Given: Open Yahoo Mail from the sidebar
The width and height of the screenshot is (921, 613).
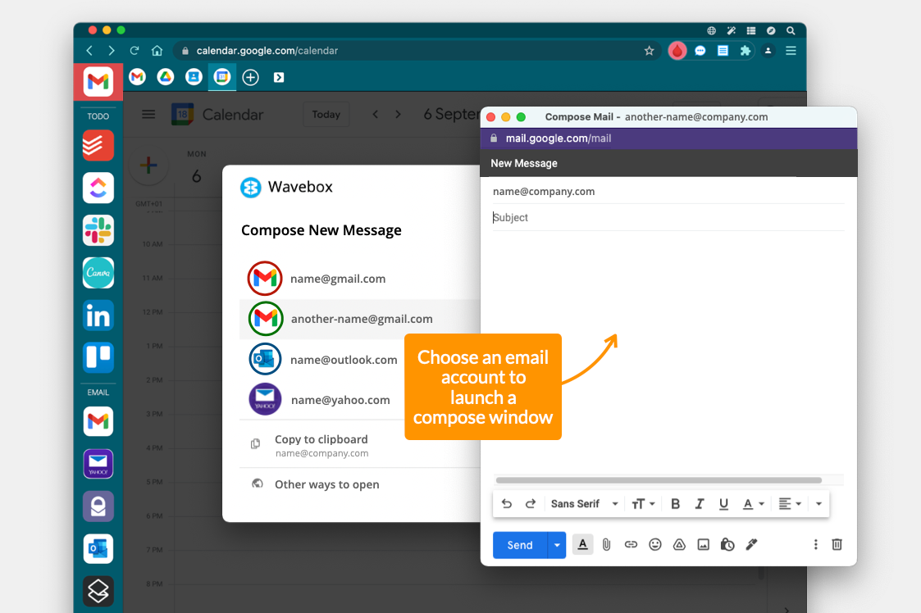Looking at the screenshot, I should [98, 464].
